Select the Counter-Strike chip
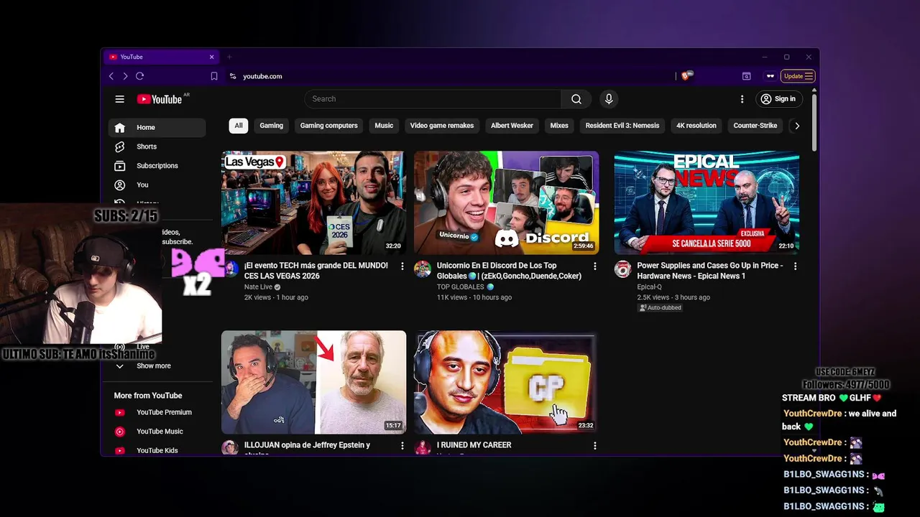The image size is (920, 517). (x=755, y=126)
